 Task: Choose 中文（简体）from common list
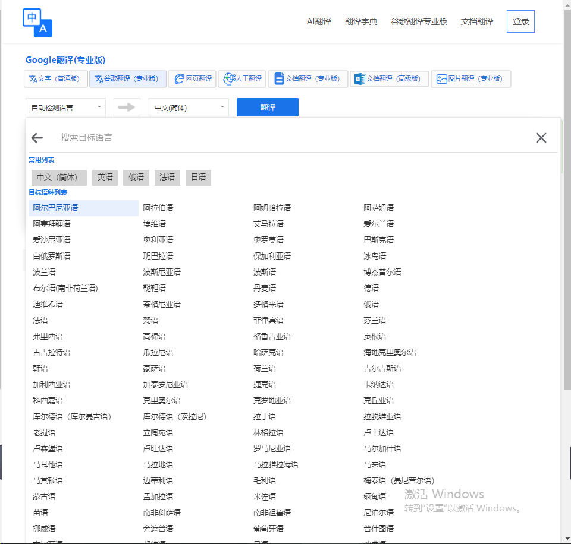59,178
